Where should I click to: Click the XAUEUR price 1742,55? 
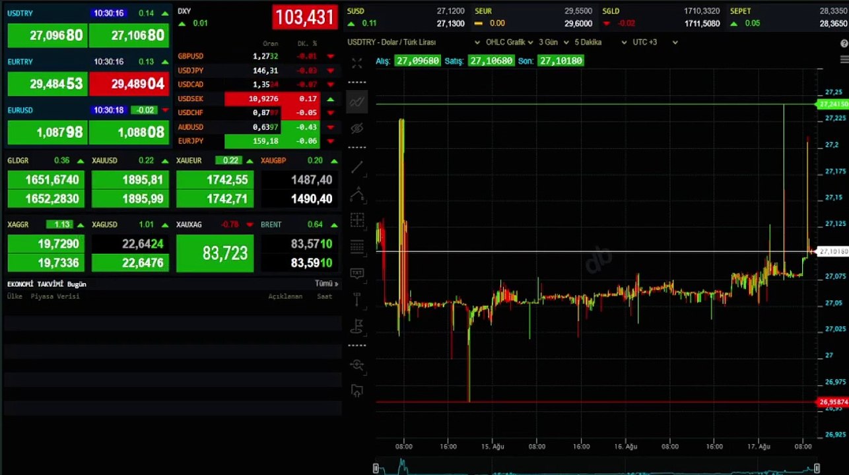pyautogui.click(x=215, y=179)
